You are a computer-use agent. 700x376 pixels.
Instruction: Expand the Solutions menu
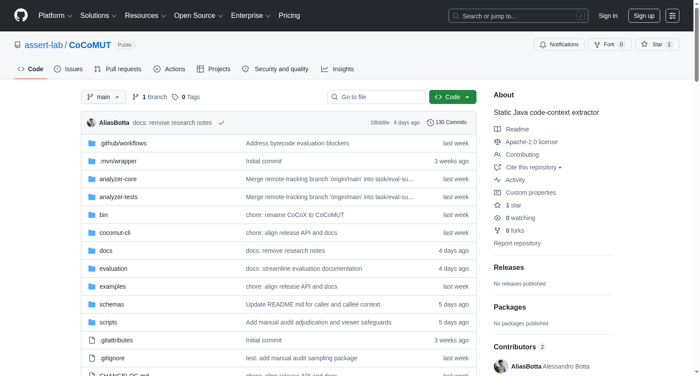98,16
